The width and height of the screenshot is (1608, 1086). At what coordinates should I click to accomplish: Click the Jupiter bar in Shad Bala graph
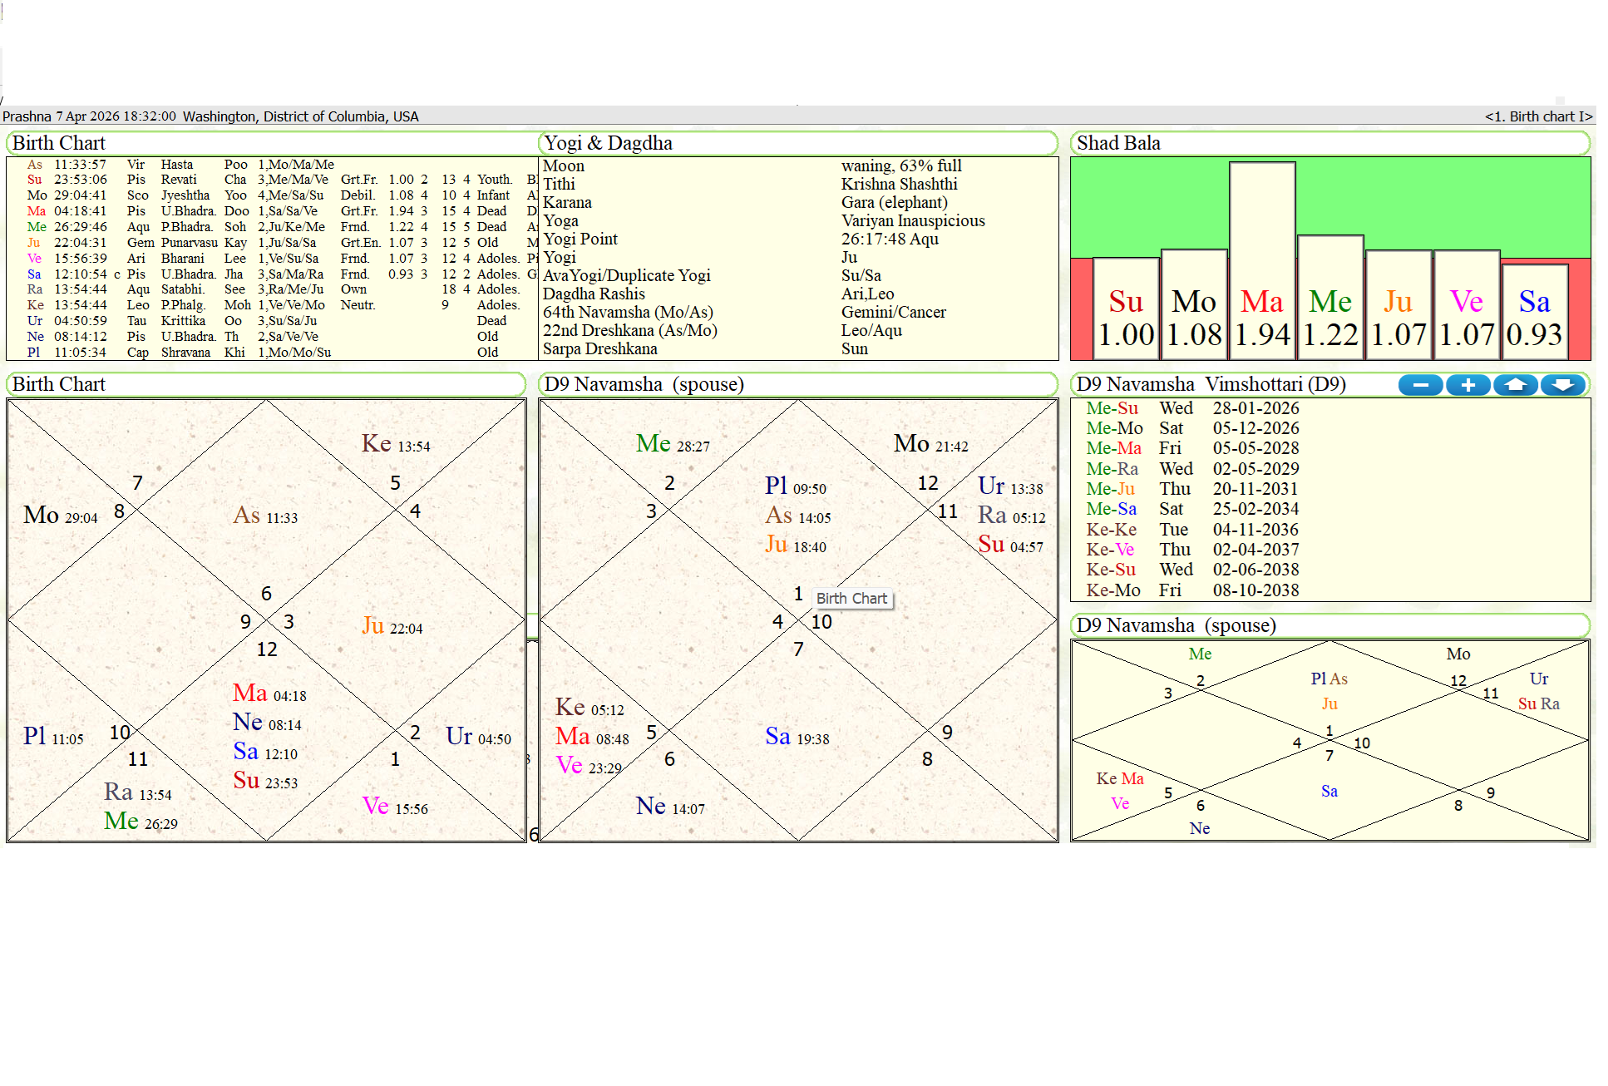tap(1398, 305)
